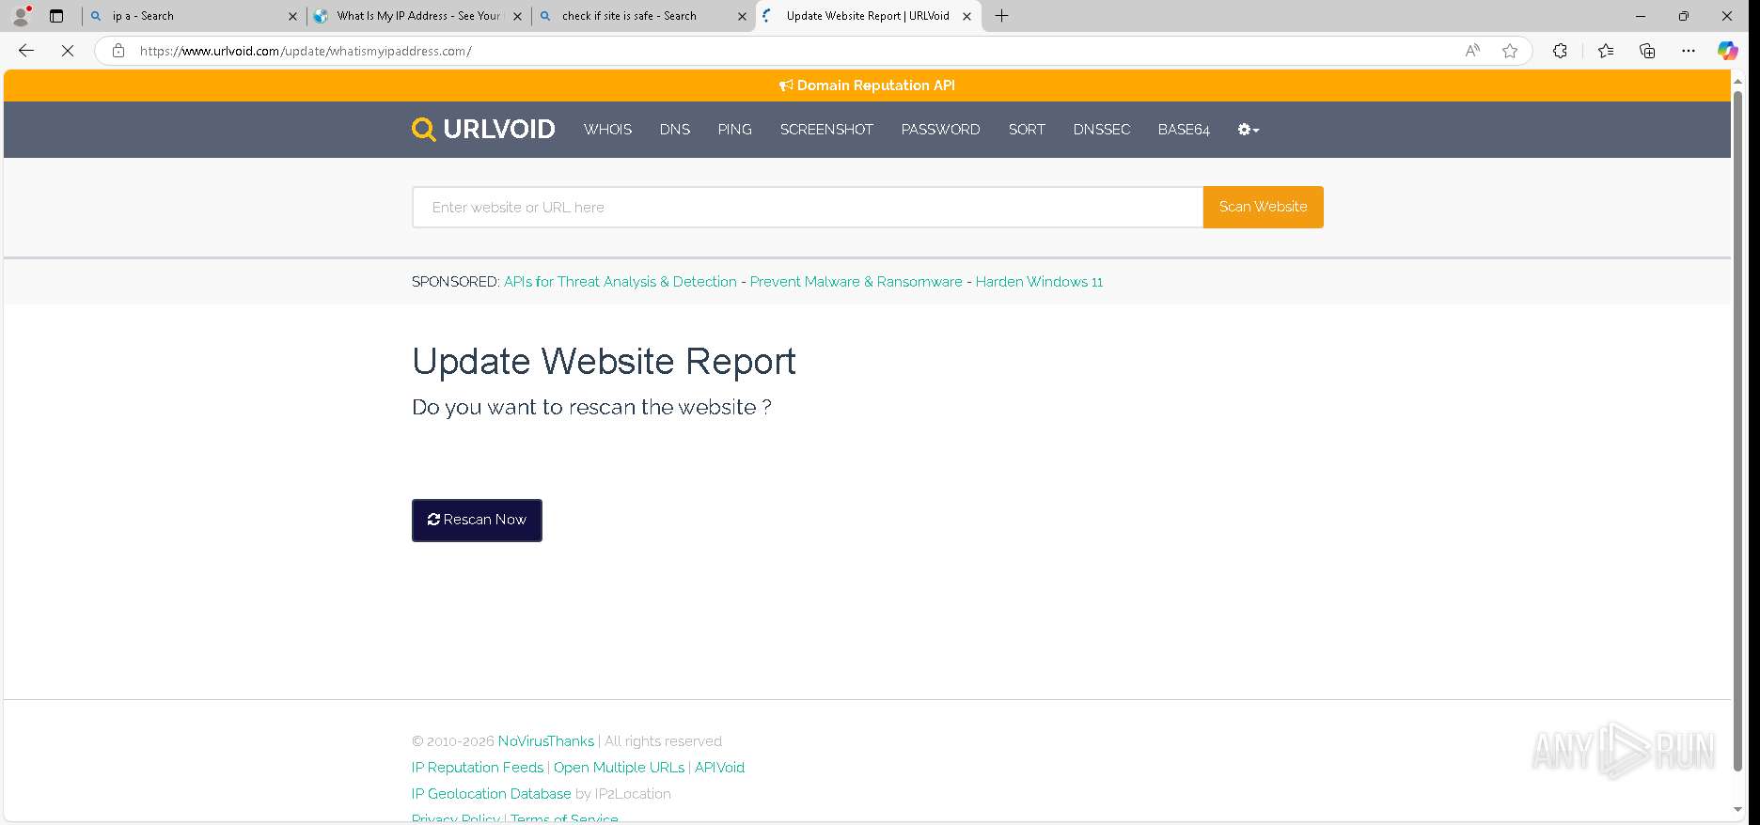Click the Rescan Now button
Viewport: 1760px width, 825px height.
click(477, 520)
